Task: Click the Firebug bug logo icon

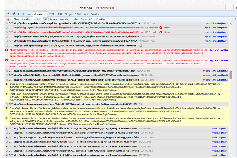Action: pyautogui.click(x=3, y=14)
